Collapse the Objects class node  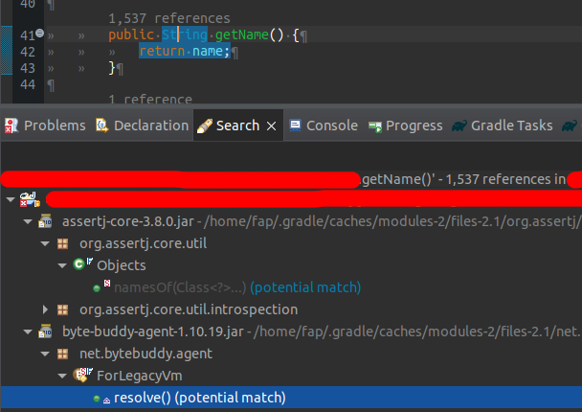(x=62, y=265)
